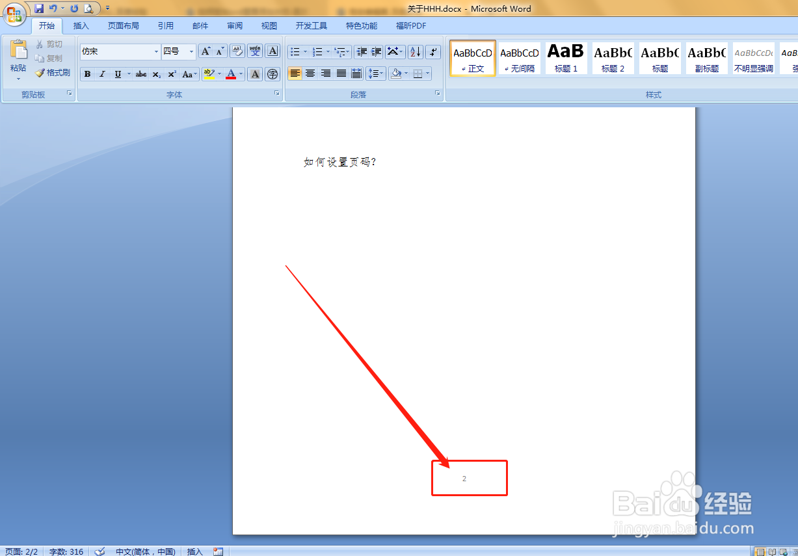This screenshot has width=798, height=556.
Task: Apply superscript formatting
Action: [x=172, y=74]
